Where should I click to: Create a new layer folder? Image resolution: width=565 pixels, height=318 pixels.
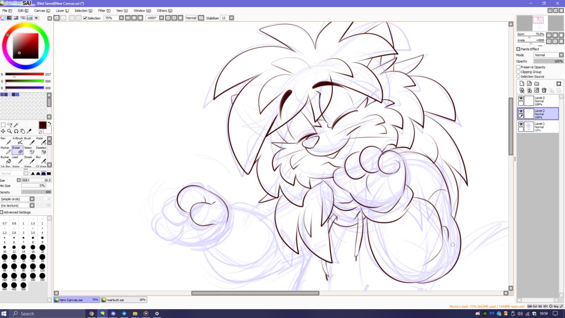[x=537, y=83]
